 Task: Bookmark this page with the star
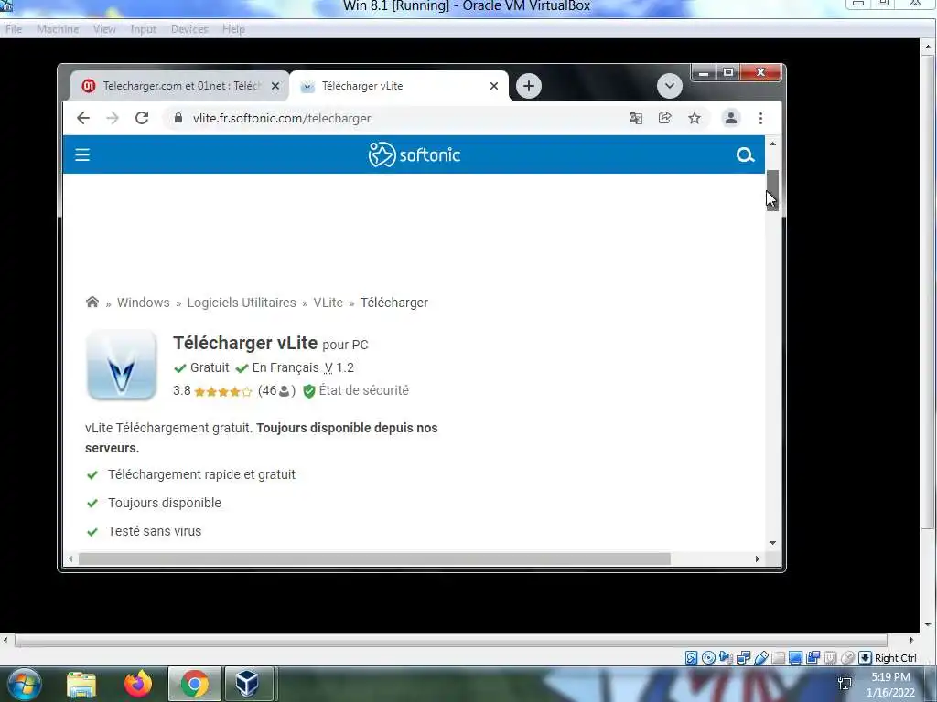click(x=695, y=118)
